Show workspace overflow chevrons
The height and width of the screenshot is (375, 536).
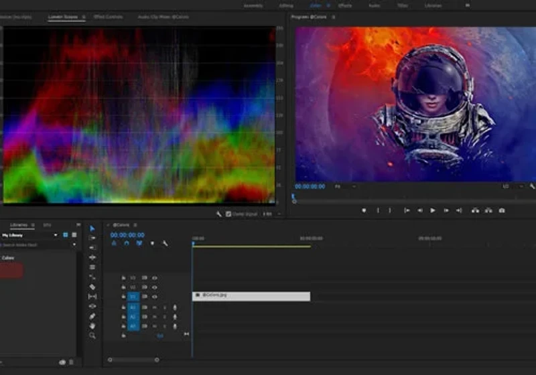click(468, 5)
